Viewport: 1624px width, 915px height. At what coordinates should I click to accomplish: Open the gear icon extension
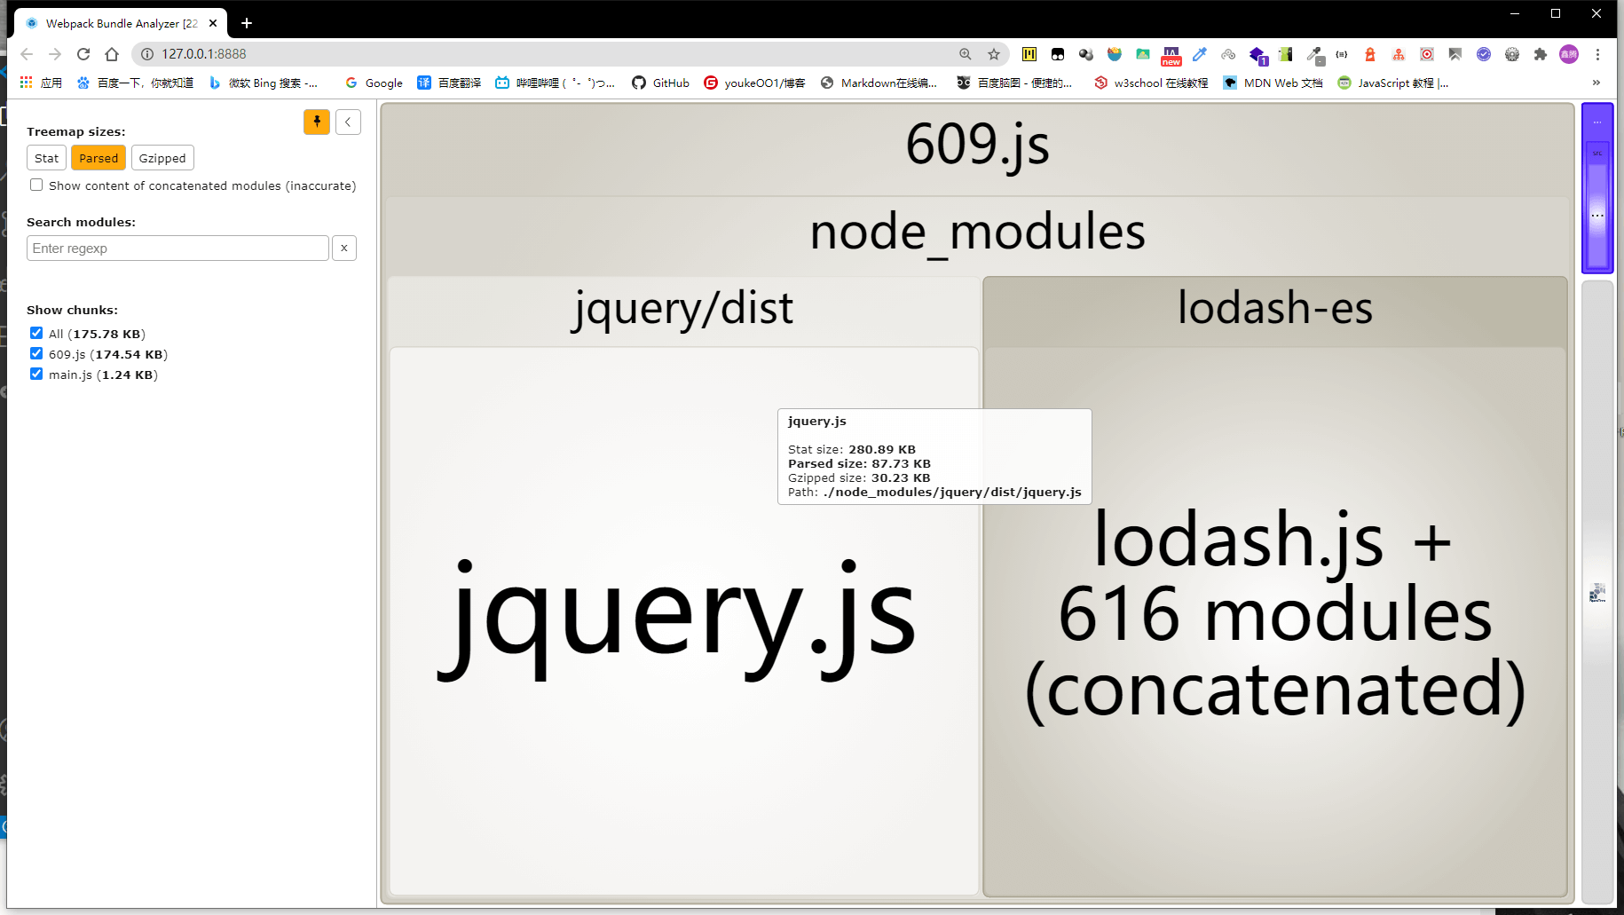[x=1512, y=54]
